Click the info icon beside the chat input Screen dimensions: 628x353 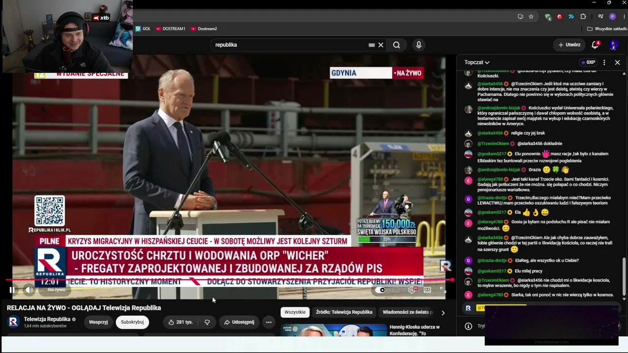point(469,326)
